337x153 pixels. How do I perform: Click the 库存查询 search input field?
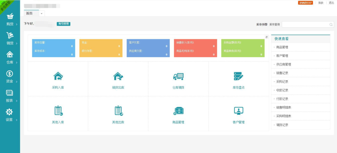pos(306,24)
